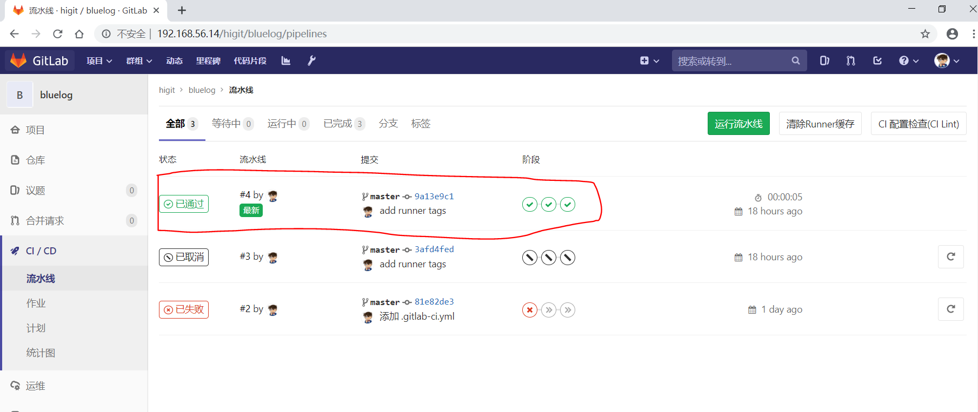Open the admin area wrench icon

coord(311,60)
